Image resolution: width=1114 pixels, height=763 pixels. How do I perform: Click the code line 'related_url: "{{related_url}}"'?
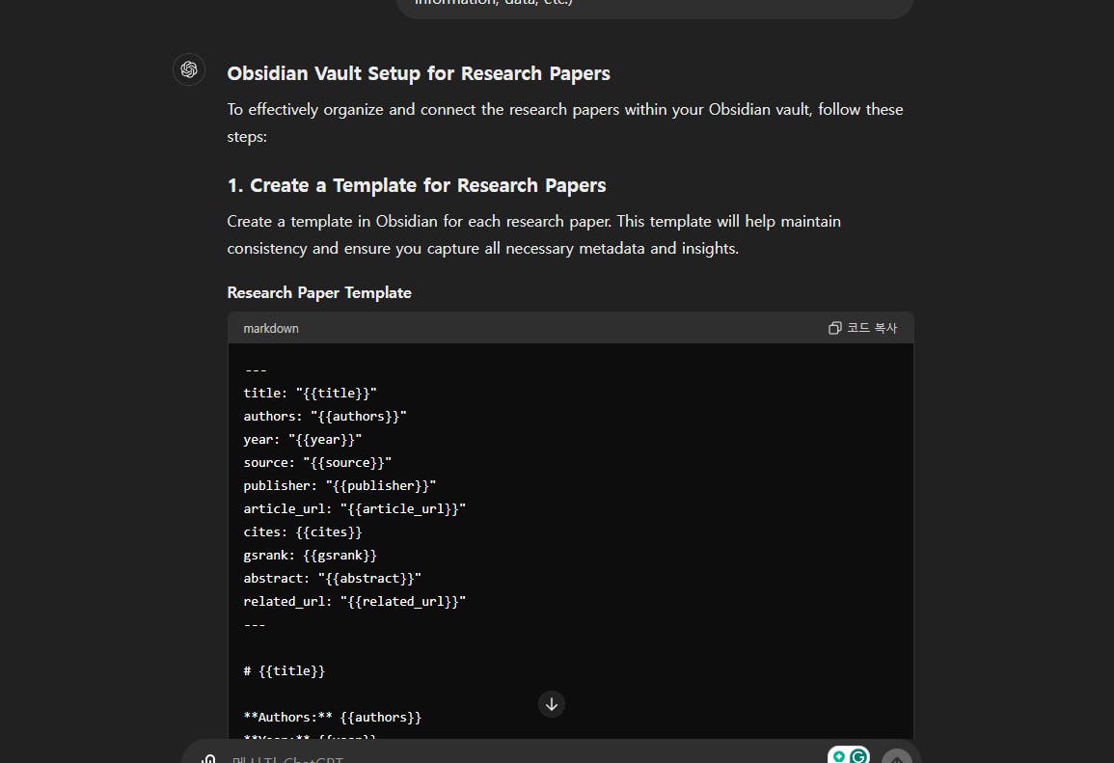[355, 602]
